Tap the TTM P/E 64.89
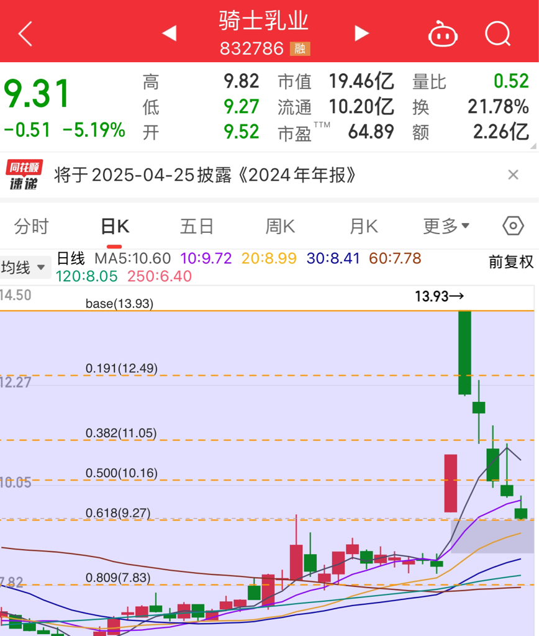The image size is (539, 636). (x=371, y=132)
